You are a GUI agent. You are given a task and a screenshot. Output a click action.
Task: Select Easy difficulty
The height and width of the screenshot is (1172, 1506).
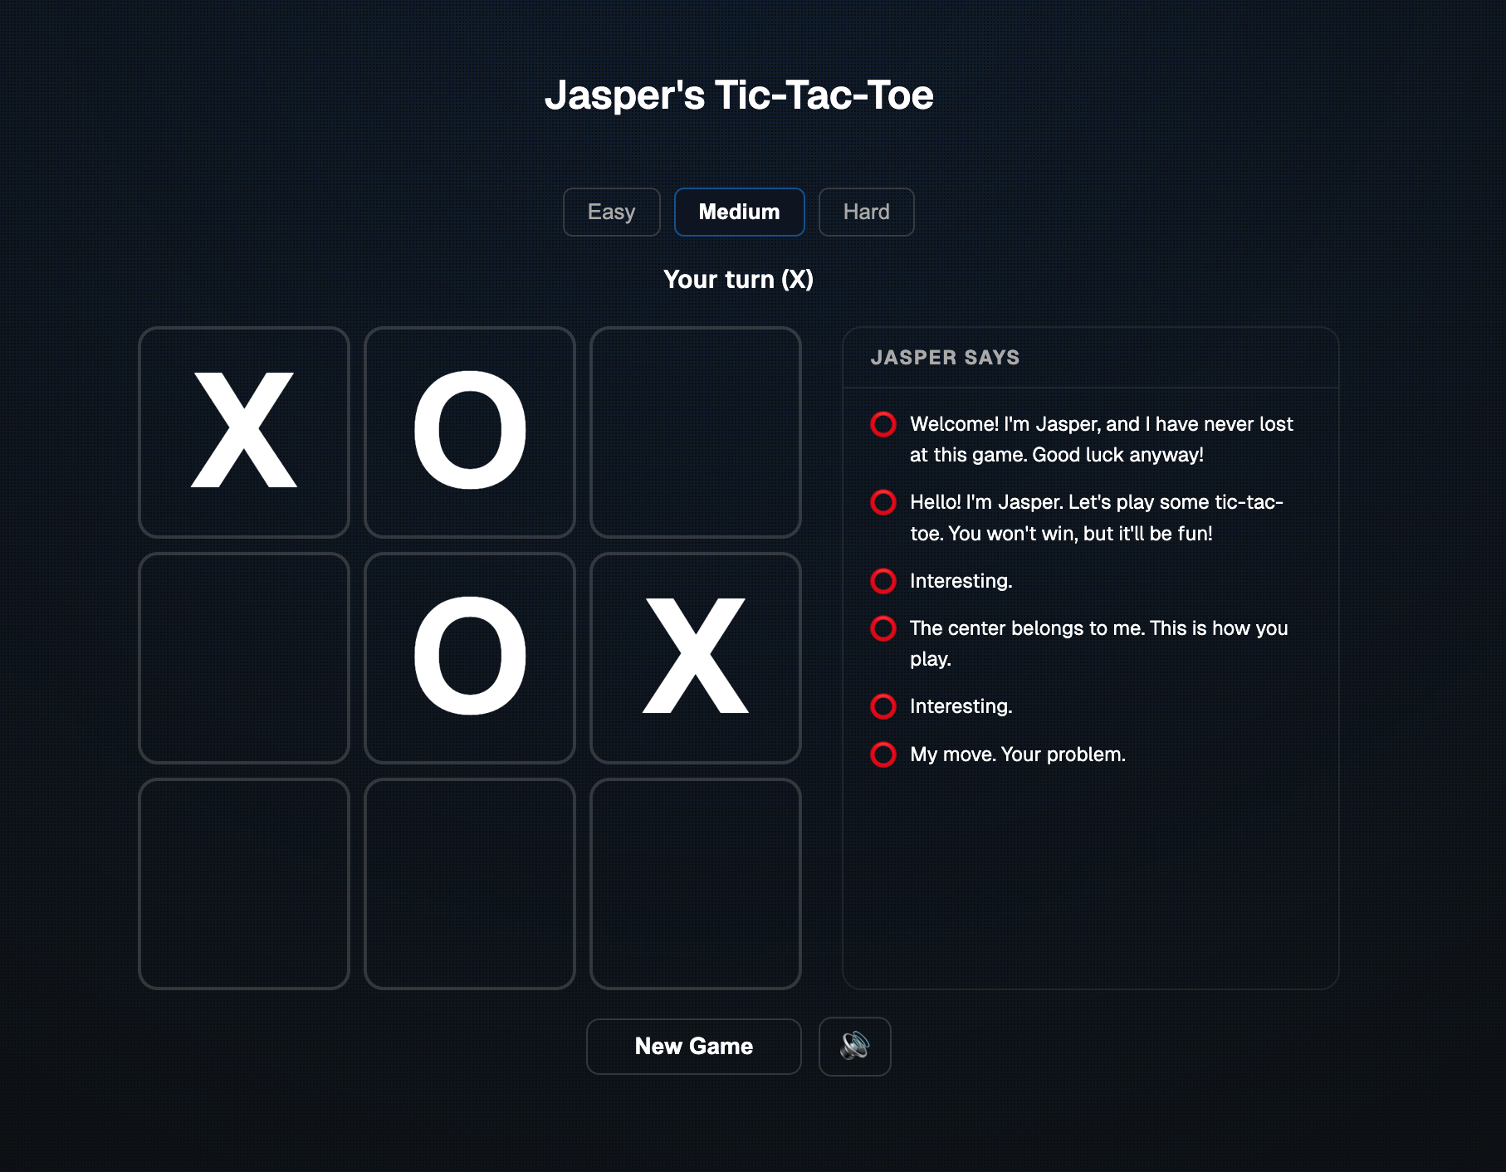click(x=611, y=212)
